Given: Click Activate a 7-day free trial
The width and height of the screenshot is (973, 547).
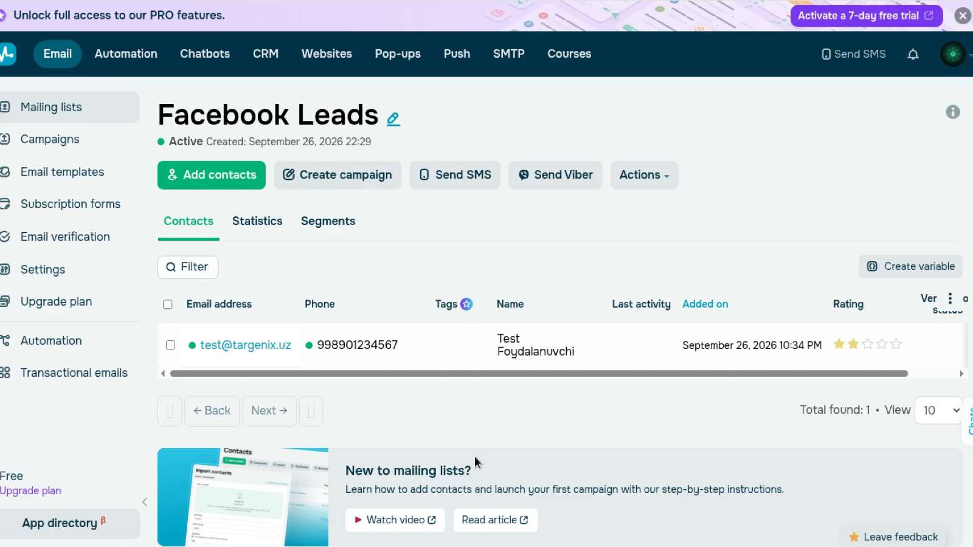Looking at the screenshot, I should coord(867,16).
